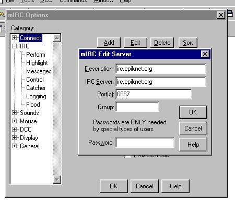Click Cancel in mIRC Options dialog
The image size is (235, 206).
pos(145,186)
